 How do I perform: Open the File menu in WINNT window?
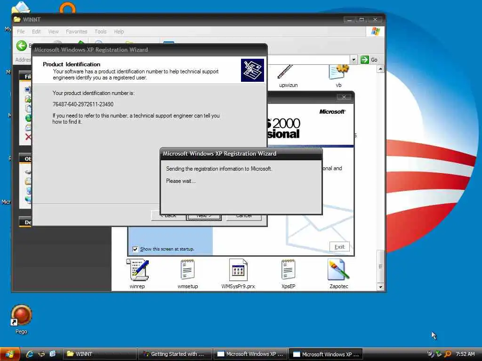pos(21,31)
